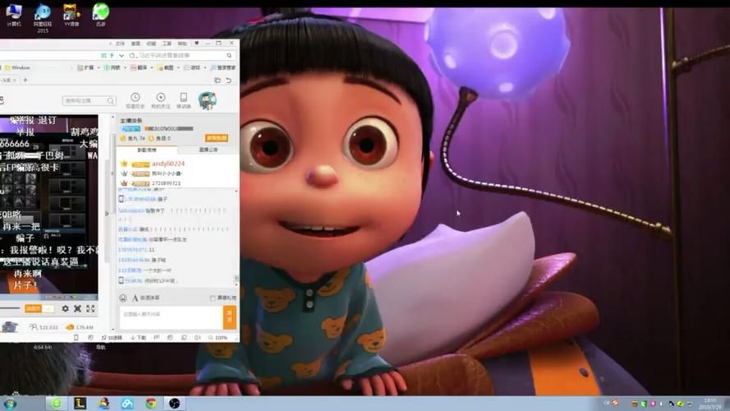Screen dimensions: 730x411
Task: Toggle the block gifts checkbox in chat
Action: (x=213, y=298)
